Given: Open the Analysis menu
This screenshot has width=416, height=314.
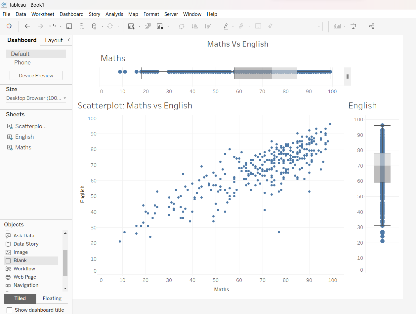Looking at the screenshot, I should pyautogui.click(x=114, y=14).
